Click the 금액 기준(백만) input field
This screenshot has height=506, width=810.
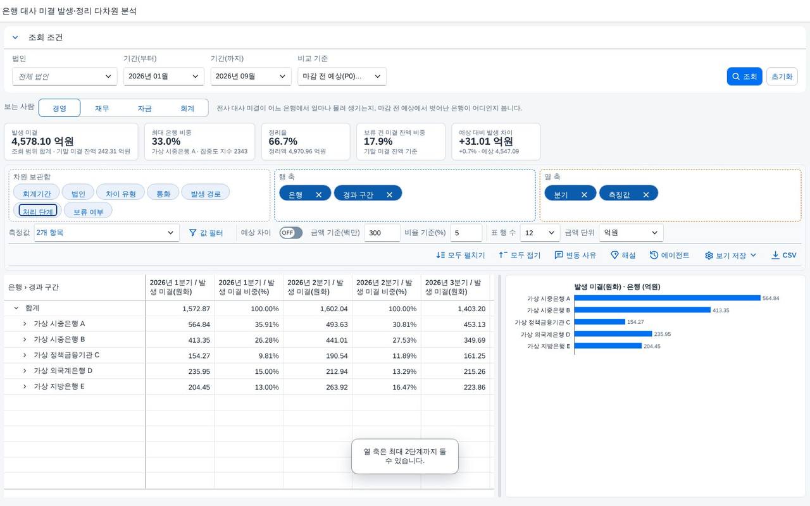pos(382,233)
